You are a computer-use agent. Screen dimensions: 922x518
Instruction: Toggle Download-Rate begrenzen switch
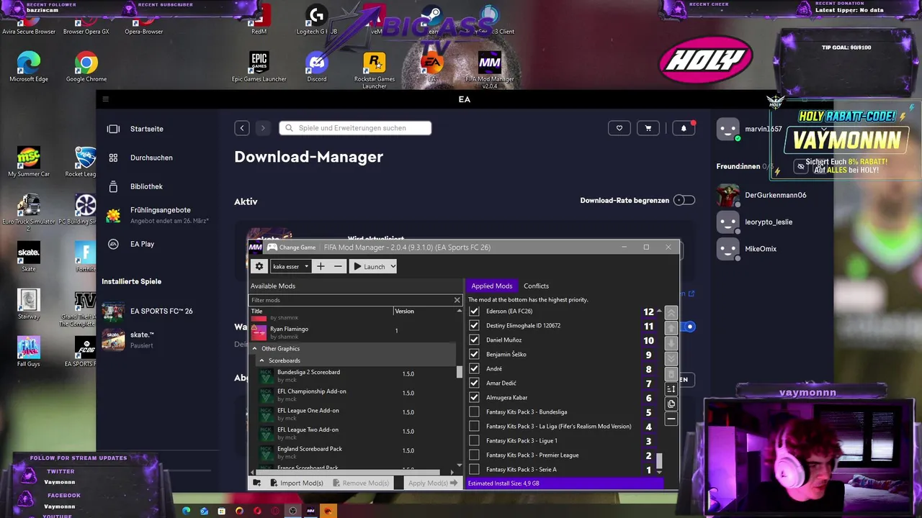tap(684, 200)
